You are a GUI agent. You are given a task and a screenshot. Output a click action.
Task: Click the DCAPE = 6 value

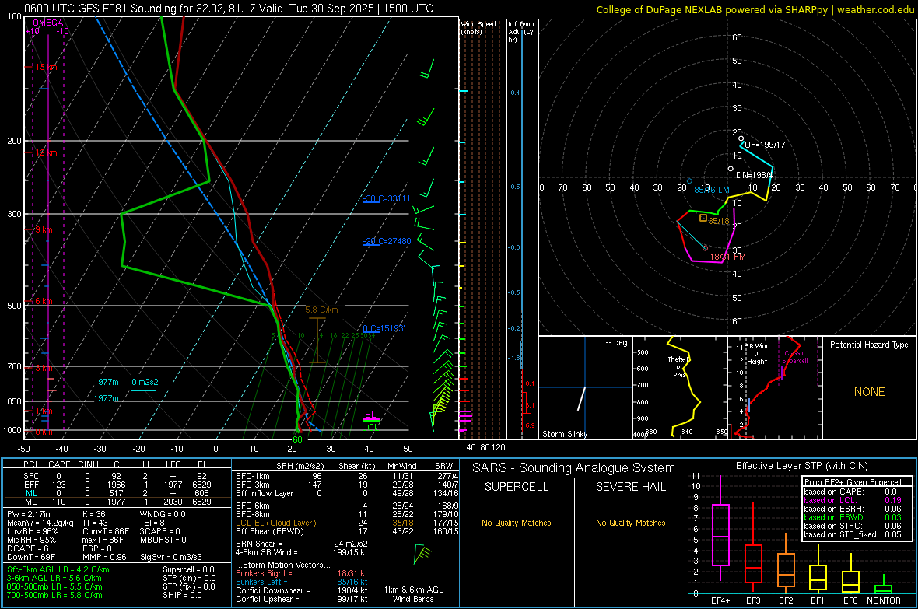tap(28, 548)
